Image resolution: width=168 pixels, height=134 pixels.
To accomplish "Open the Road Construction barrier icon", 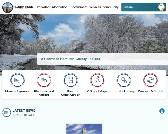I will point(71,80).
